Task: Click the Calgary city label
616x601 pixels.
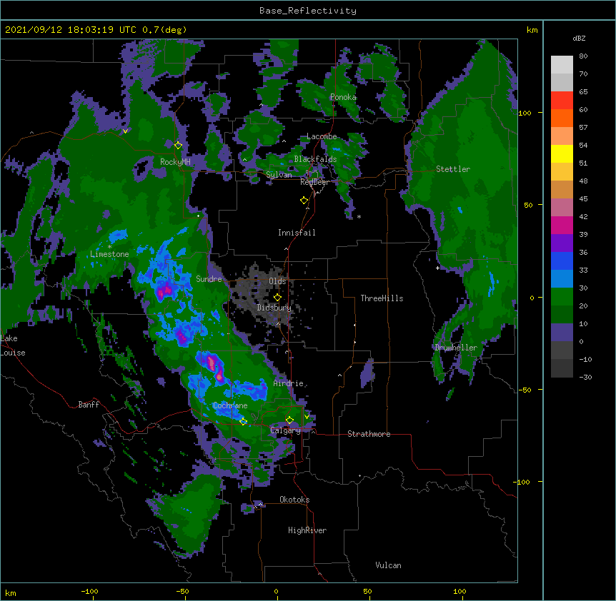Action: click(285, 430)
